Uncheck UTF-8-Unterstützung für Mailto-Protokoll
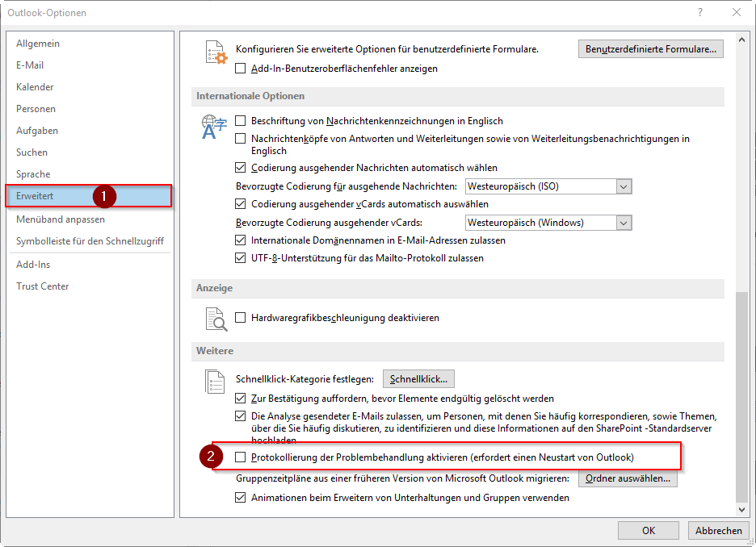The image size is (756, 547). 241,258
